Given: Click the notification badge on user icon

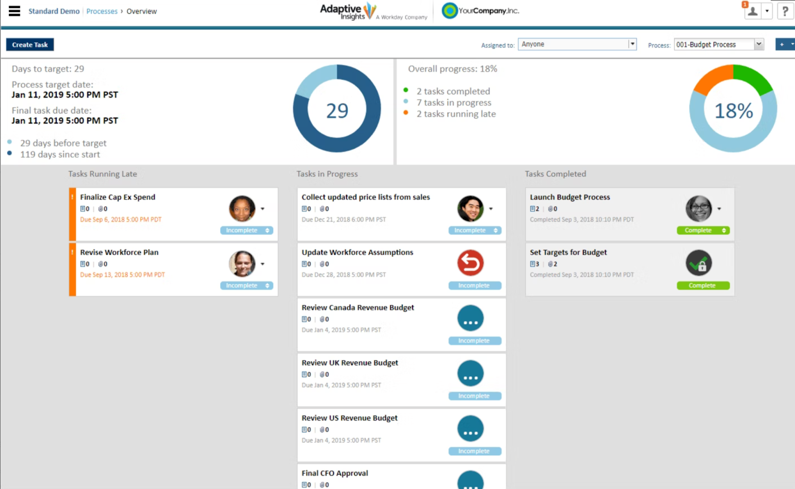Looking at the screenshot, I should coord(745,4).
